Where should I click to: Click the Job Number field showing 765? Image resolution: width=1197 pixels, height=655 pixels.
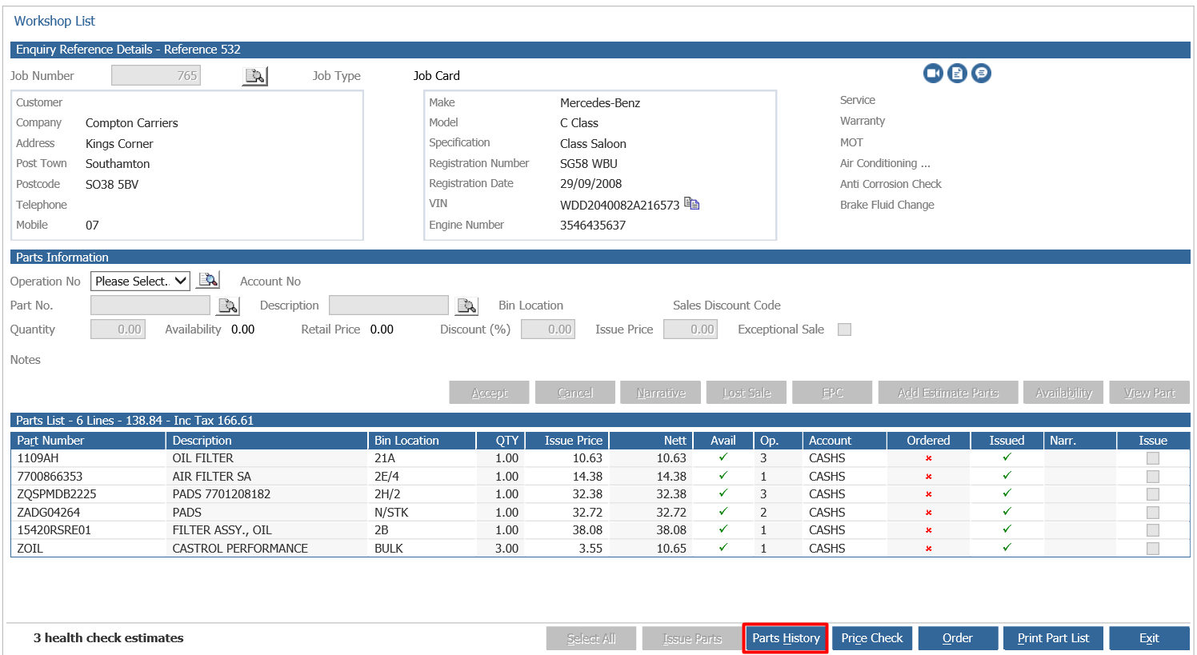(156, 75)
